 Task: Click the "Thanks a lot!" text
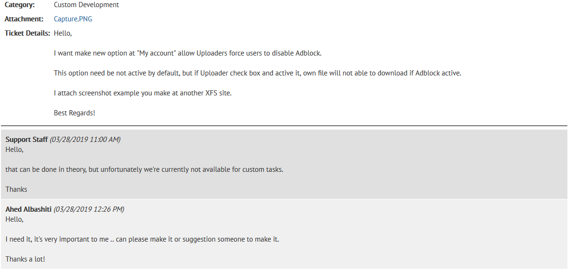pos(25,259)
